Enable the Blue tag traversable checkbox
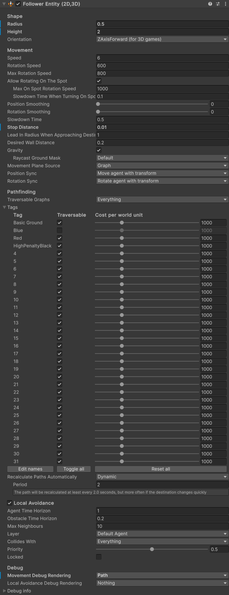 pyautogui.click(x=60, y=230)
